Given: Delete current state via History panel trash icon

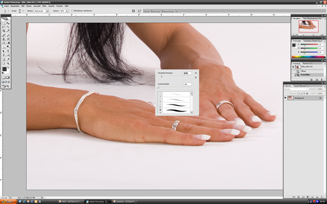Looking at the screenshot, I should coord(322,79).
